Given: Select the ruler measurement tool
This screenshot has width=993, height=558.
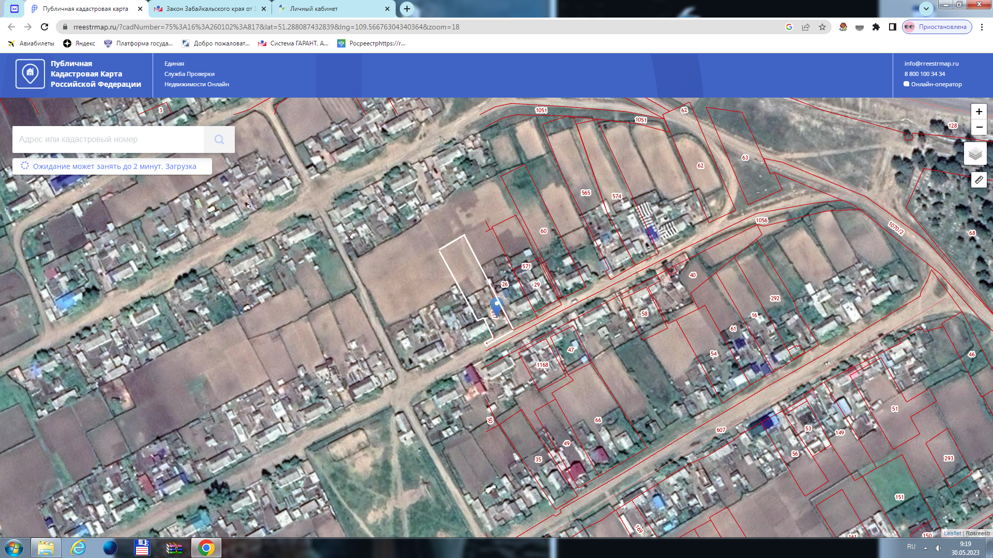Looking at the screenshot, I should (979, 180).
